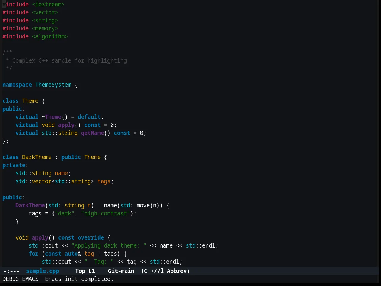The width and height of the screenshot is (381, 286).
Task: Click the "high-contrast" string literal
Action: click(x=105, y=213)
